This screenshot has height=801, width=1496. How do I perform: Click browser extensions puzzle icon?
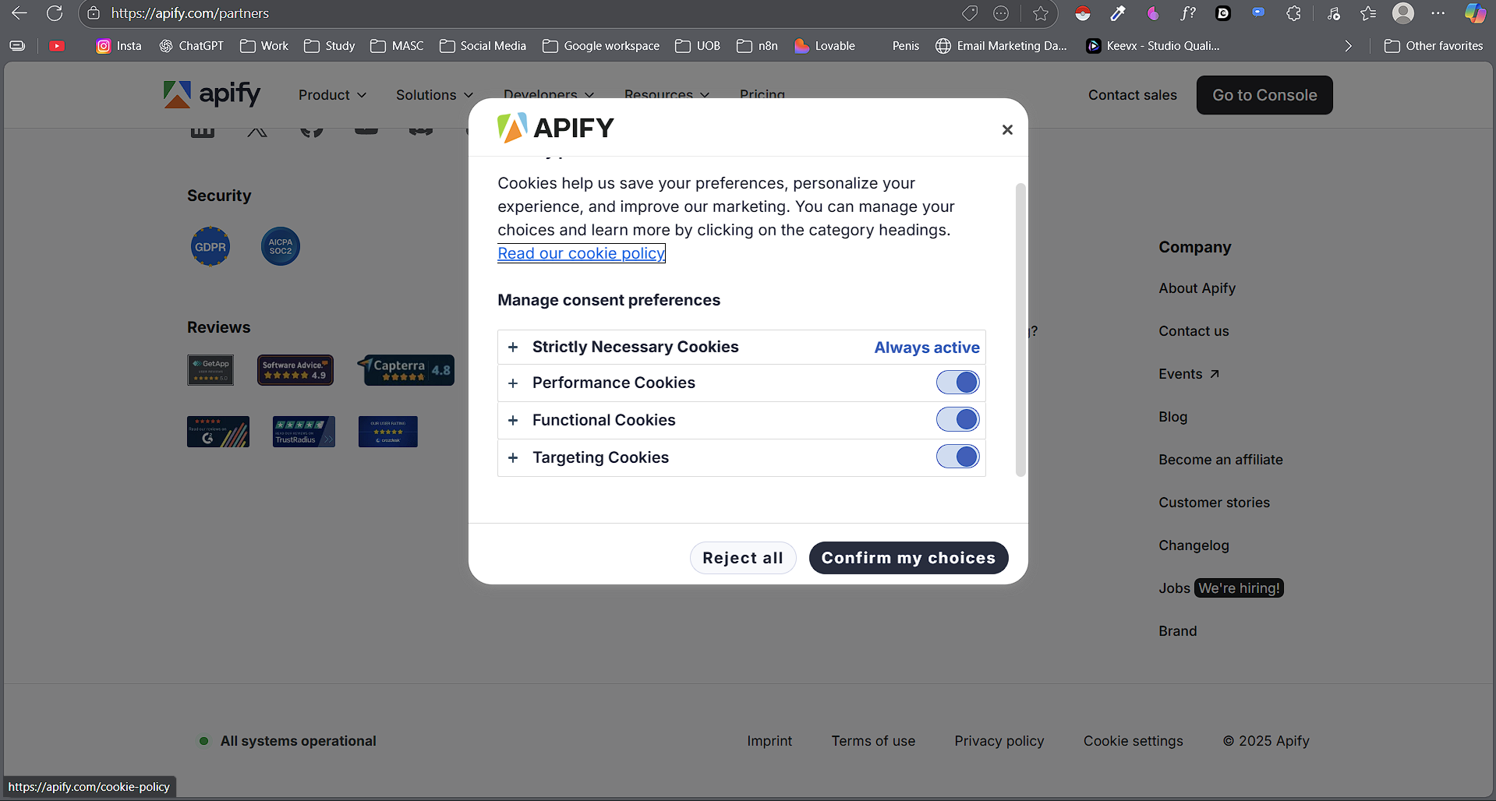tap(1293, 13)
